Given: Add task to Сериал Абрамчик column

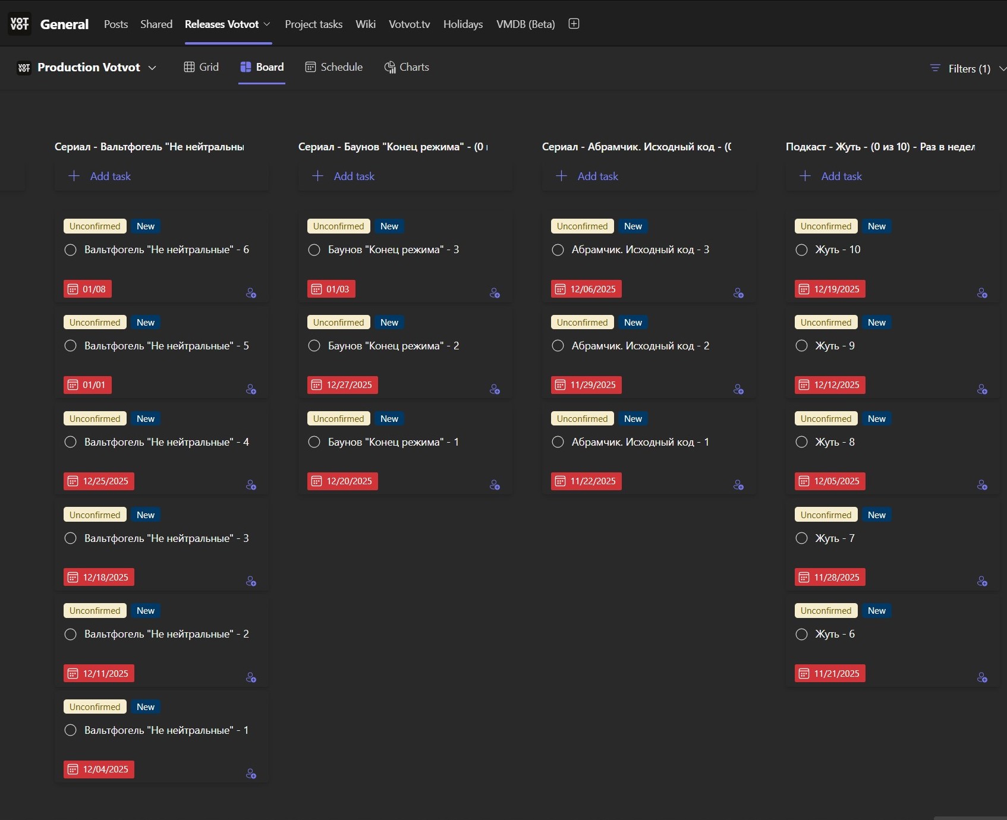Looking at the screenshot, I should point(597,176).
